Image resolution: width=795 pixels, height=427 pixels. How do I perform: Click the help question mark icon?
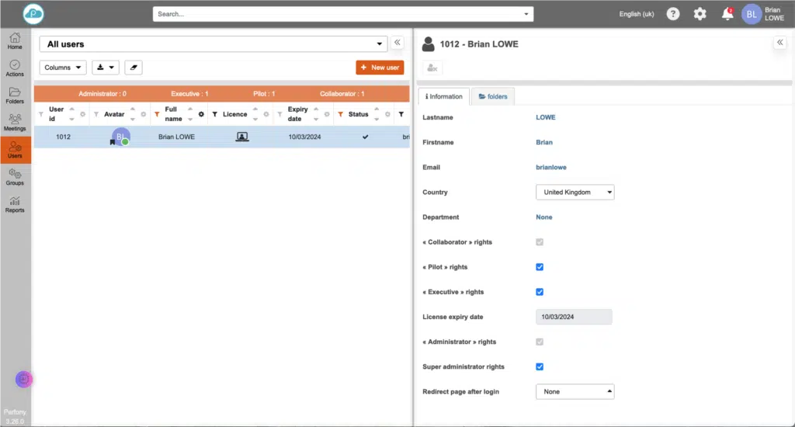point(673,14)
